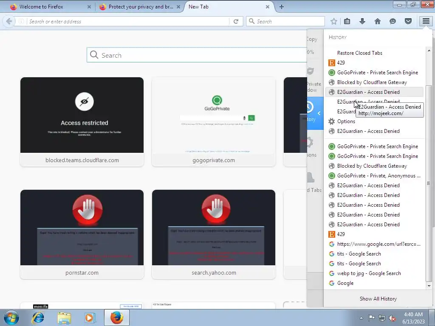This screenshot has height=326, width=435.
Task: Save to Pocket toolbar icon
Action: (408, 21)
